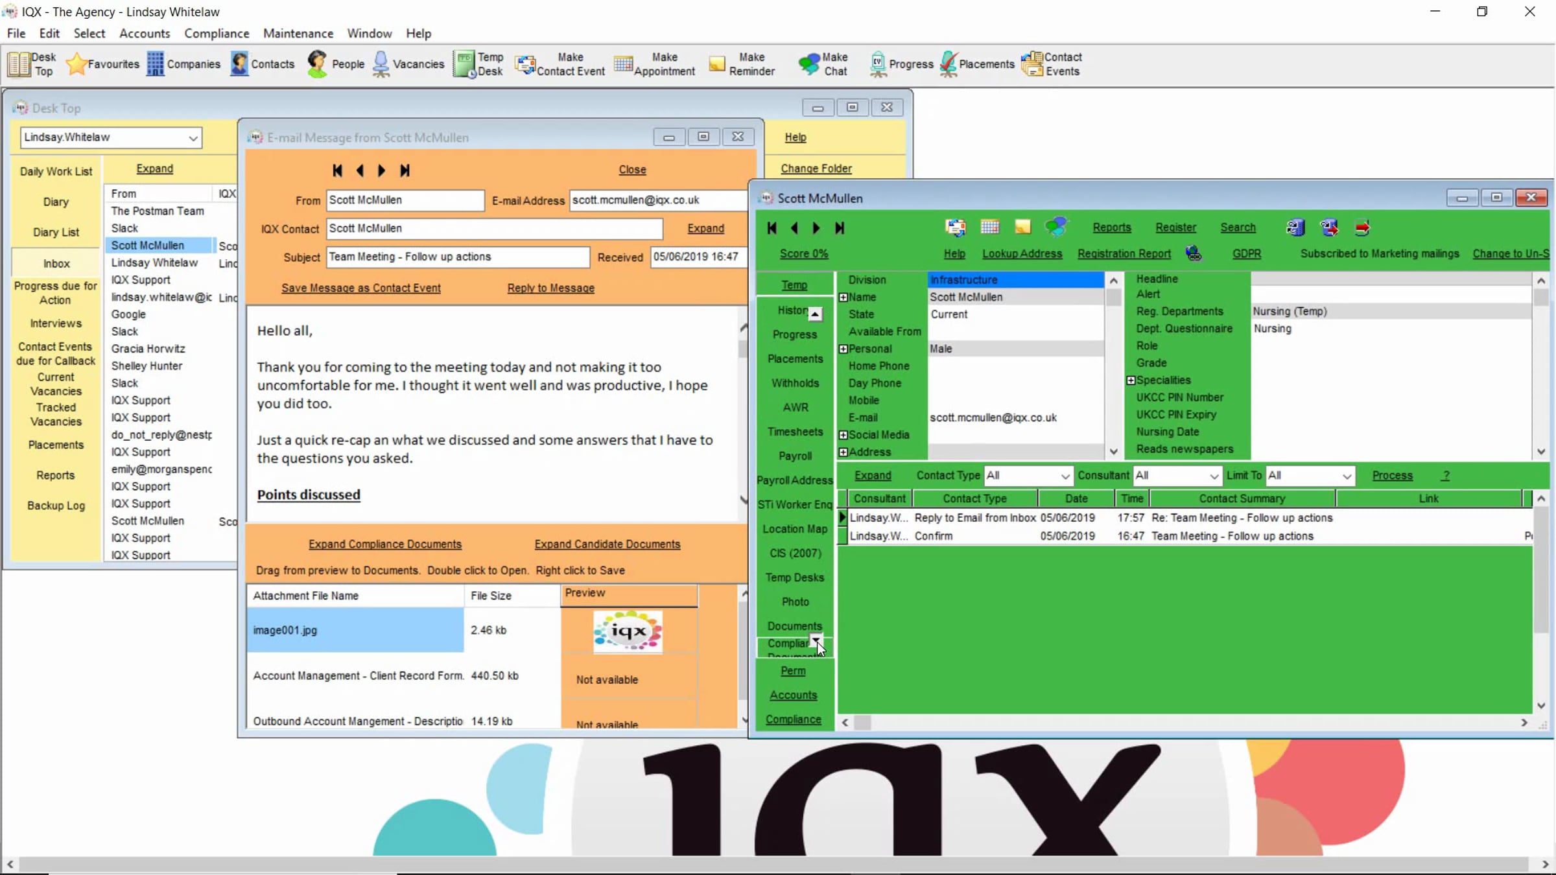
Task: Select Daily Work List in Desk Top sidebar
Action: tap(56, 171)
